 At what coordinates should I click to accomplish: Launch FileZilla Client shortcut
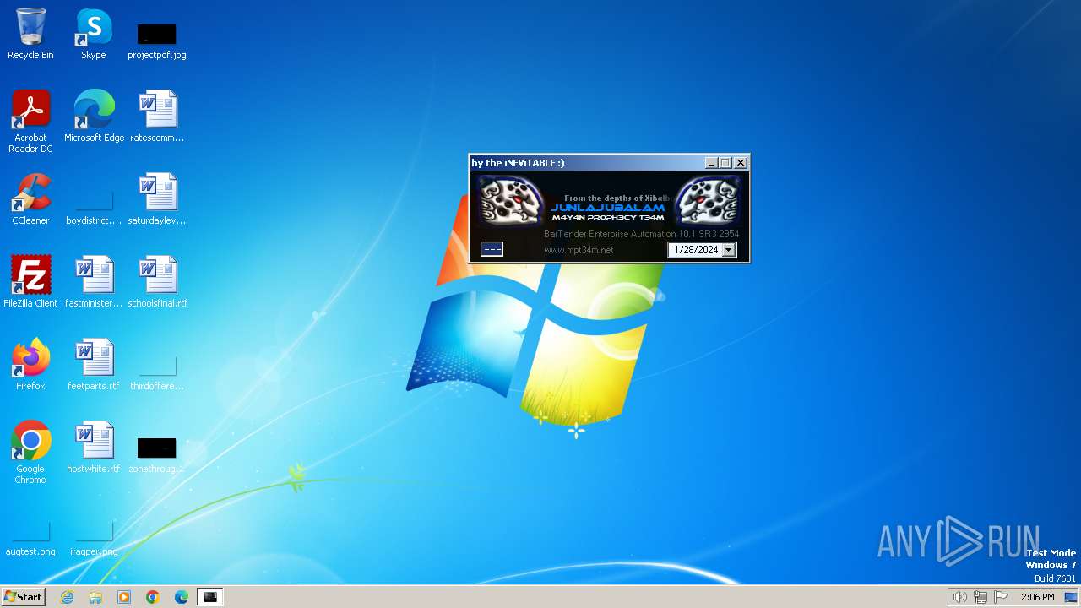(x=30, y=282)
